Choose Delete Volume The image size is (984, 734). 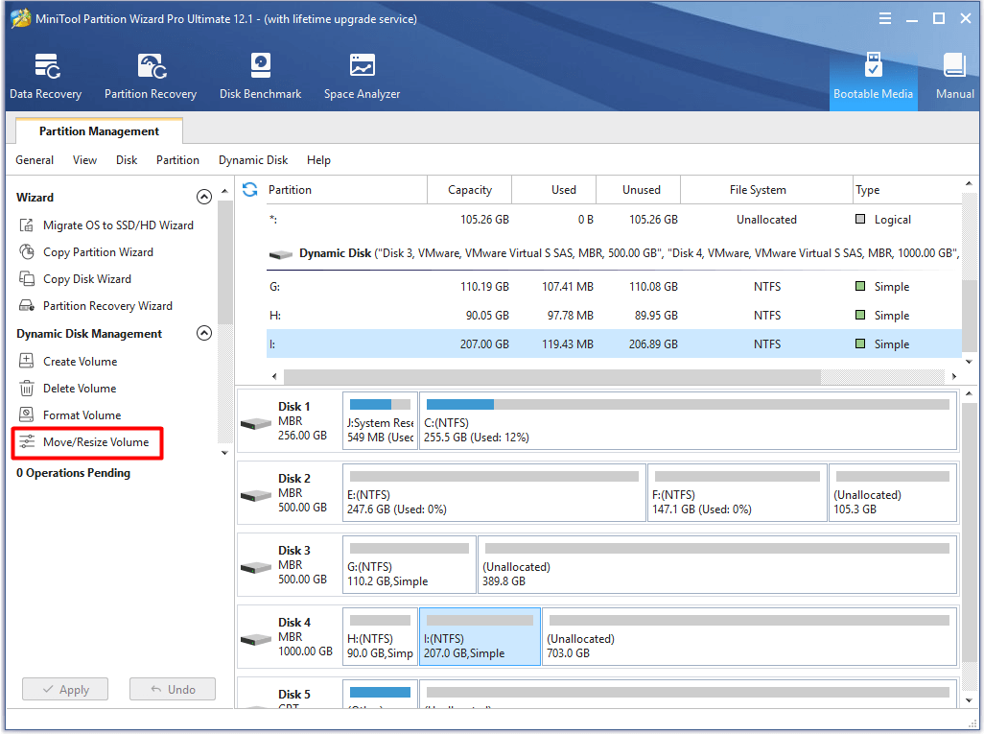click(67, 389)
